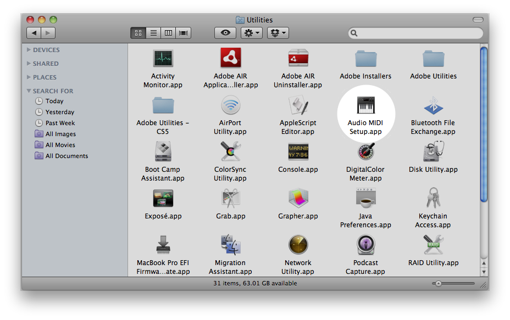Select the Disk Utility app icon
Image resolution: width=510 pixels, height=320 pixels.
(433, 151)
